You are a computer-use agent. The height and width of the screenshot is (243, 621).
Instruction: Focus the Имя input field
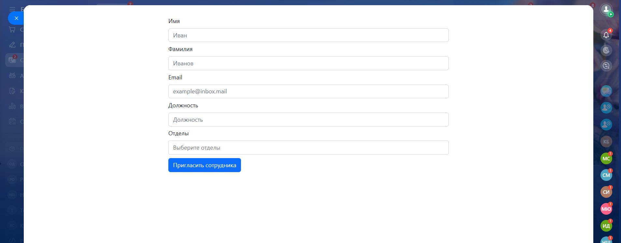coord(308,35)
